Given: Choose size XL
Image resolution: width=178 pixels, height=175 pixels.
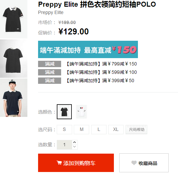Looking at the screenshot, I should point(116,130).
